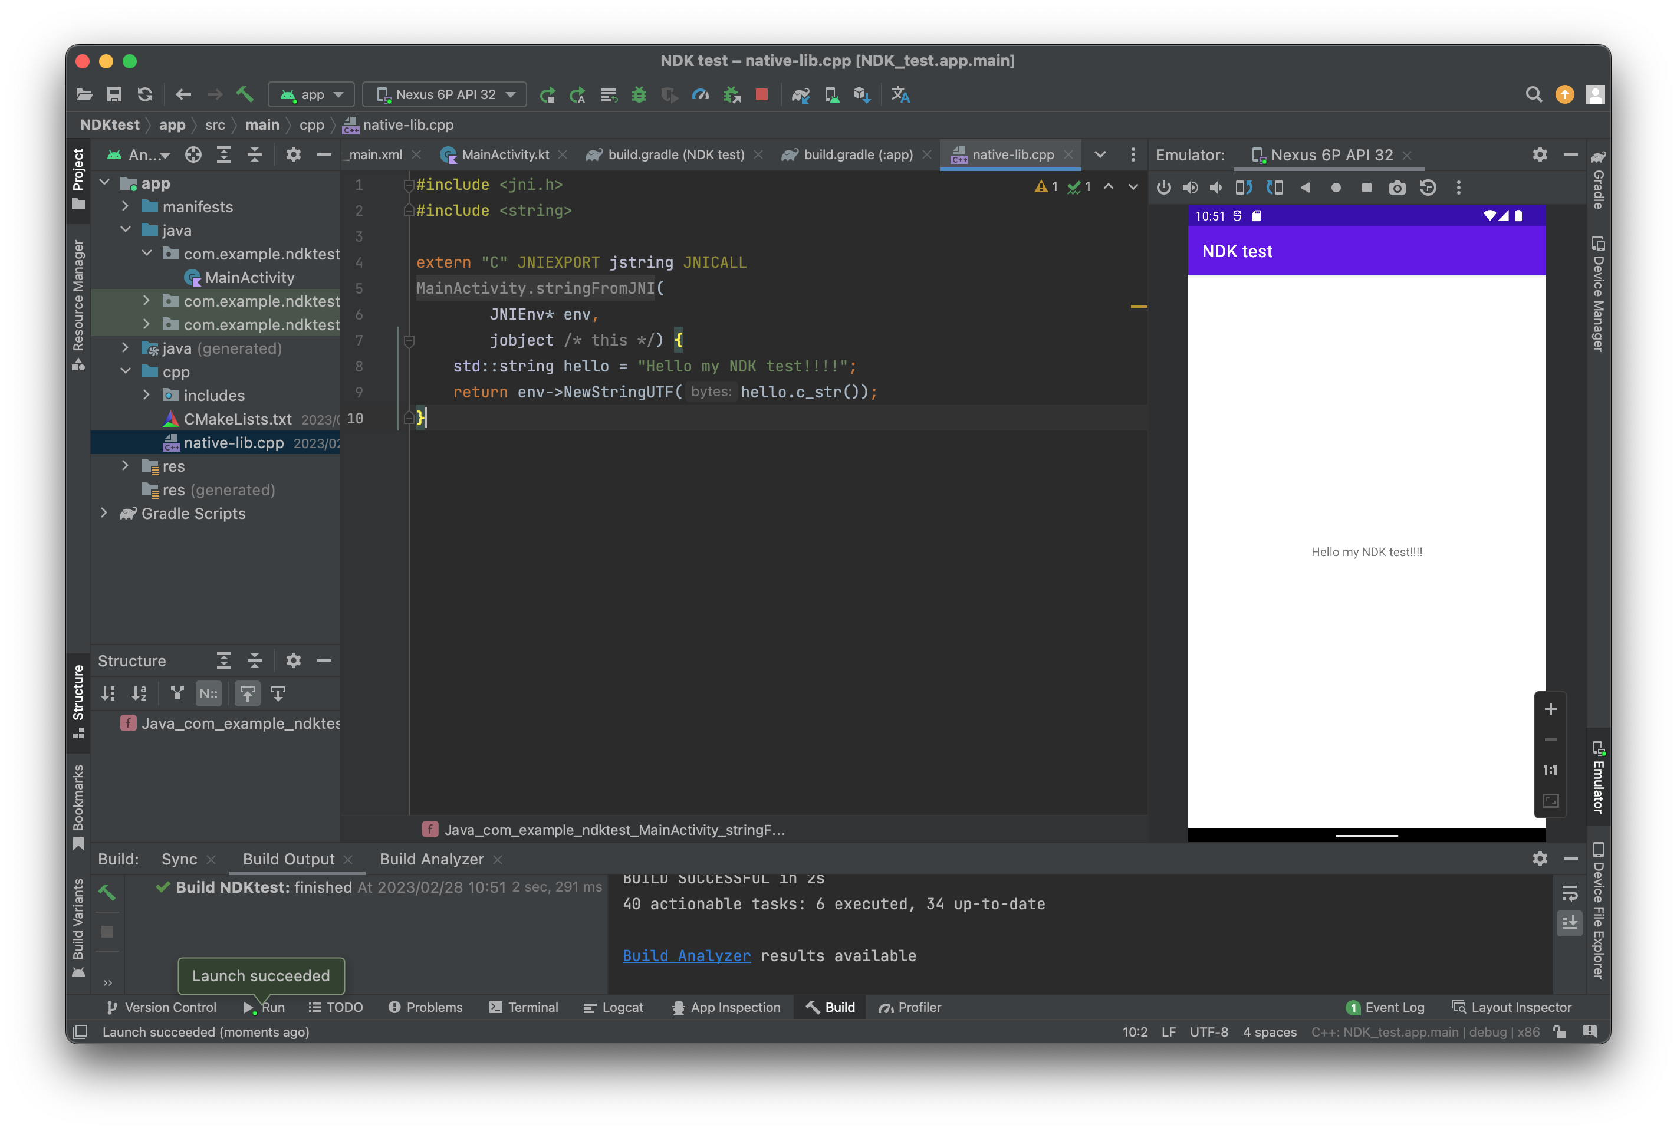Click Sync Project with Gradle Files icon
Viewport: 1677px width, 1131px height.
pyautogui.click(x=801, y=94)
